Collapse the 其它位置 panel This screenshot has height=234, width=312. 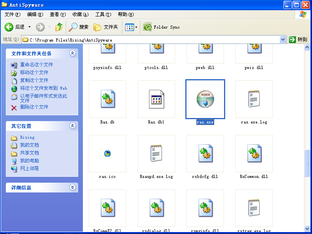(x=72, y=125)
